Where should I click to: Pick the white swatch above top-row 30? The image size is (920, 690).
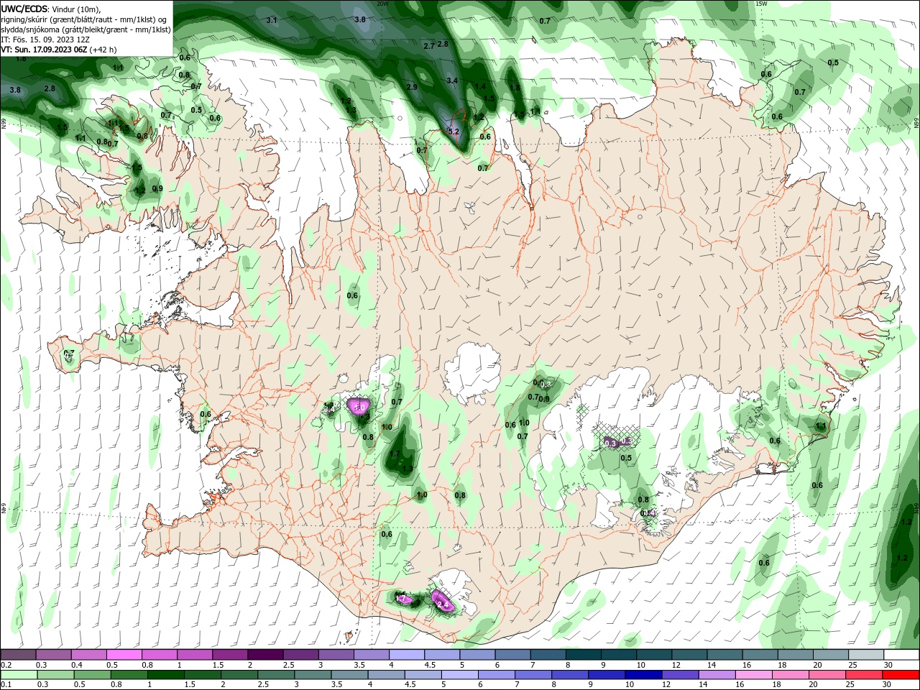[x=901, y=655]
